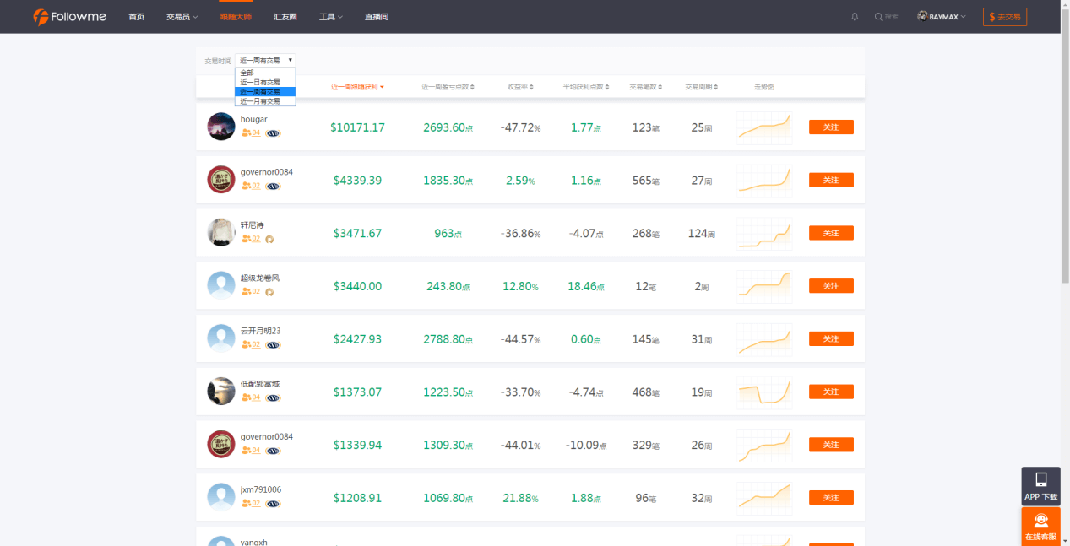Click 超级龙卷风's round broker badge

pos(270,292)
